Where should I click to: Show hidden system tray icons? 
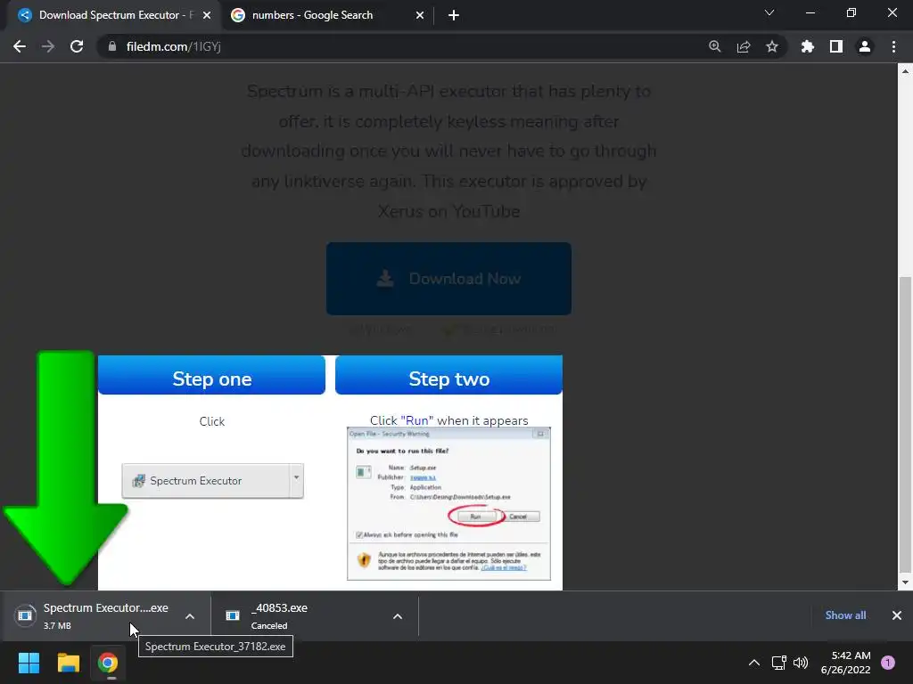click(754, 663)
